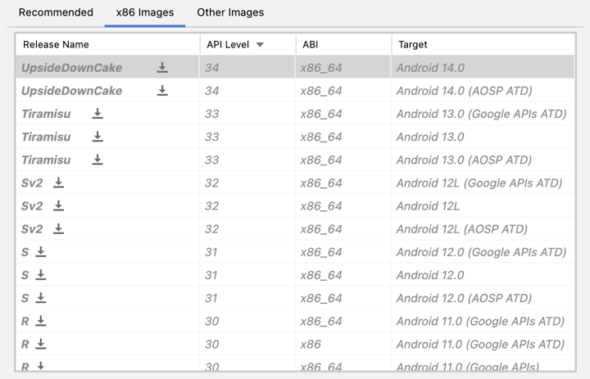The image size is (590, 379).
Task: Toggle API Level sort arrow
Action: click(260, 44)
